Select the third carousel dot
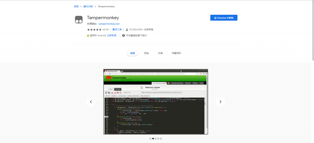 pyautogui.click(x=155, y=139)
